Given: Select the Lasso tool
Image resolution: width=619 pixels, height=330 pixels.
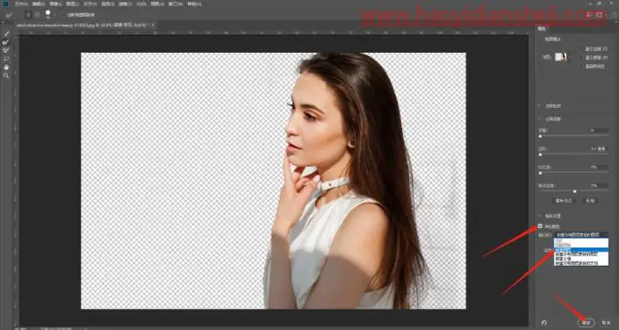Looking at the screenshot, I should point(6,59).
